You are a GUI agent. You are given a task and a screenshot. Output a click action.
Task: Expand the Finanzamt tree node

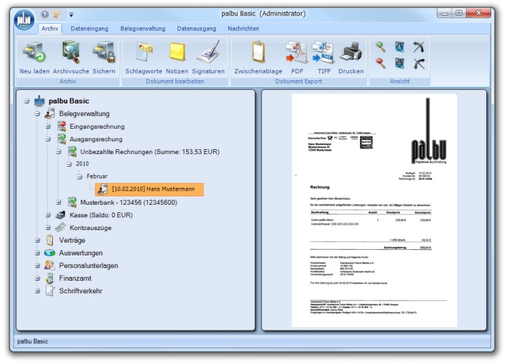click(x=38, y=279)
